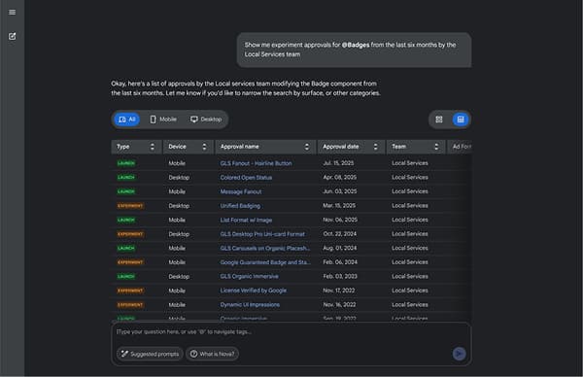The height and width of the screenshot is (377, 583).
Task: Open GLS Fanout - Hairline Button approval
Action: pyautogui.click(x=256, y=163)
